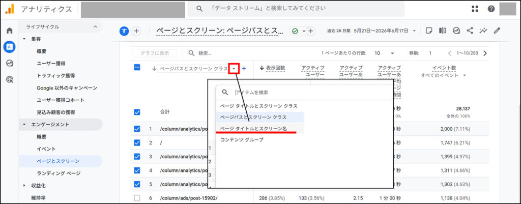Collapse the 集客 group

click(x=24, y=39)
